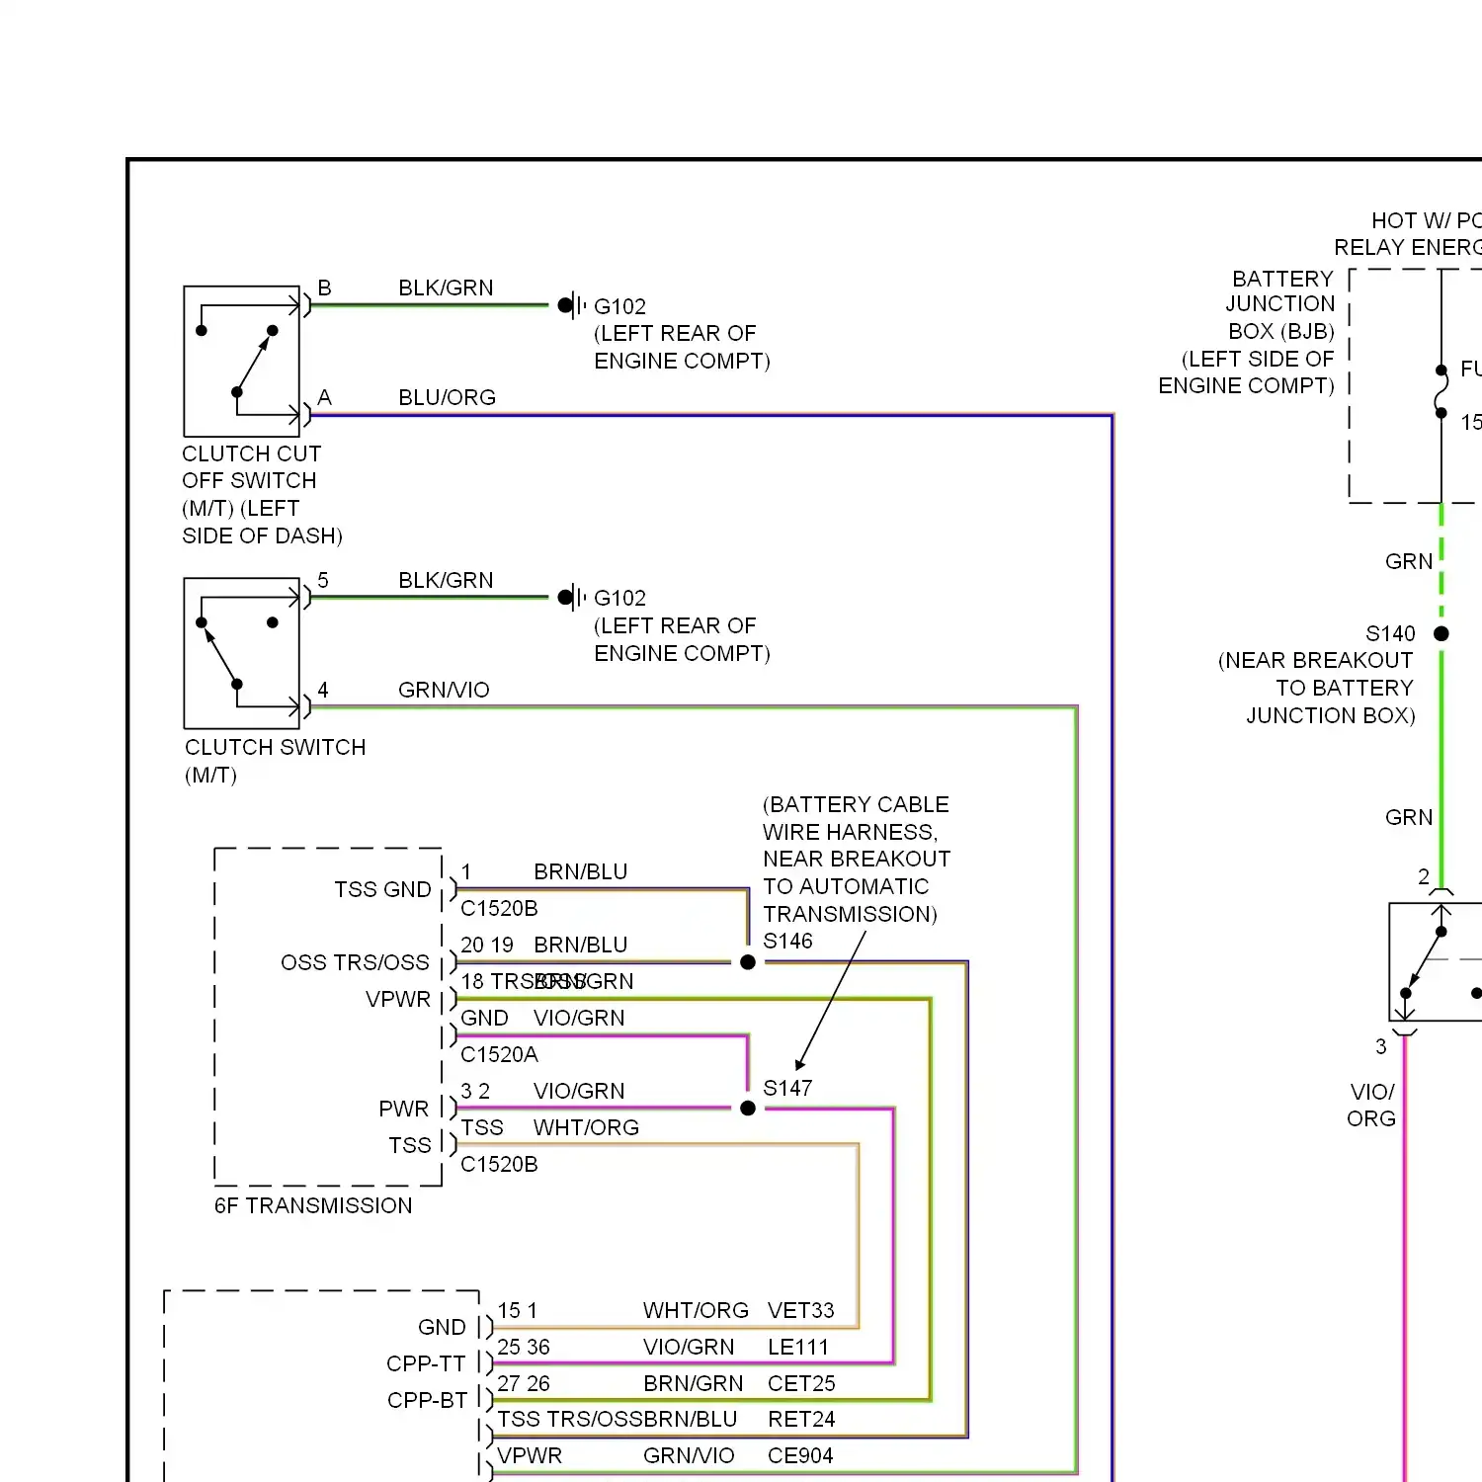Click circuit code CET25
Screen dimensions: 1482x1482
coord(801,1383)
